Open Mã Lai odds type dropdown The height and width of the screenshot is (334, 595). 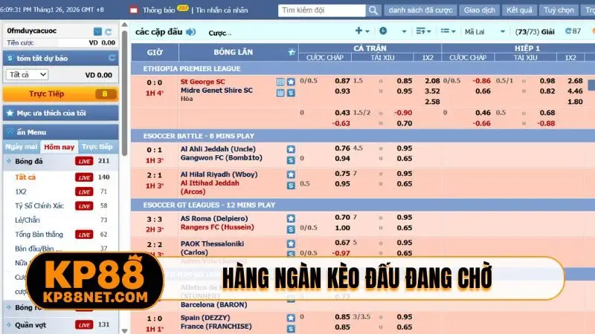pos(485,32)
